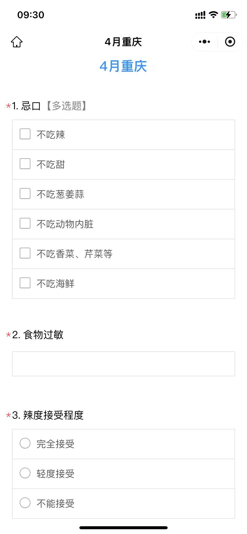The image size is (247, 534).
Task: Tap the 4月重庆 navigation bar title
Action: pyautogui.click(x=123, y=42)
